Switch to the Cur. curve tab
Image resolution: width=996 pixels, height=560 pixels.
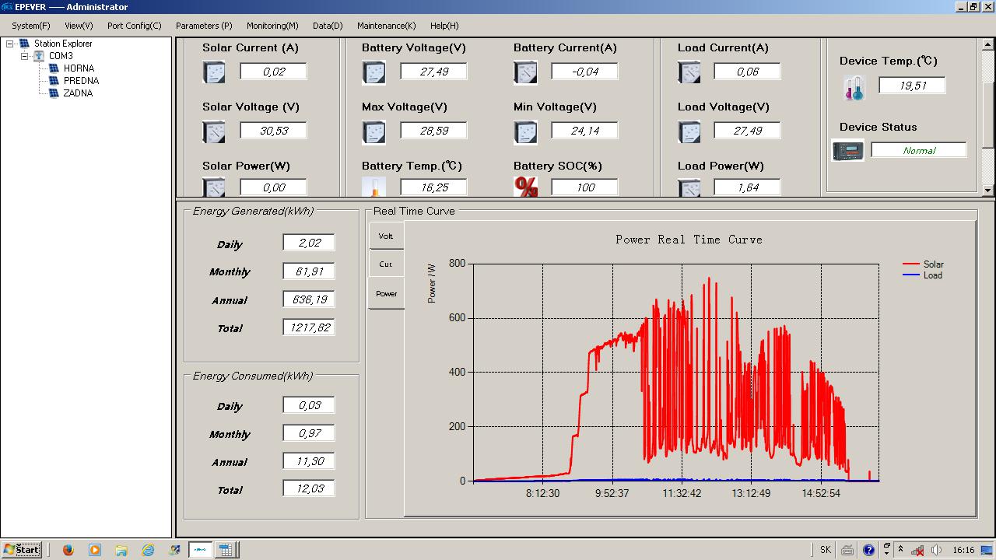[x=386, y=264]
